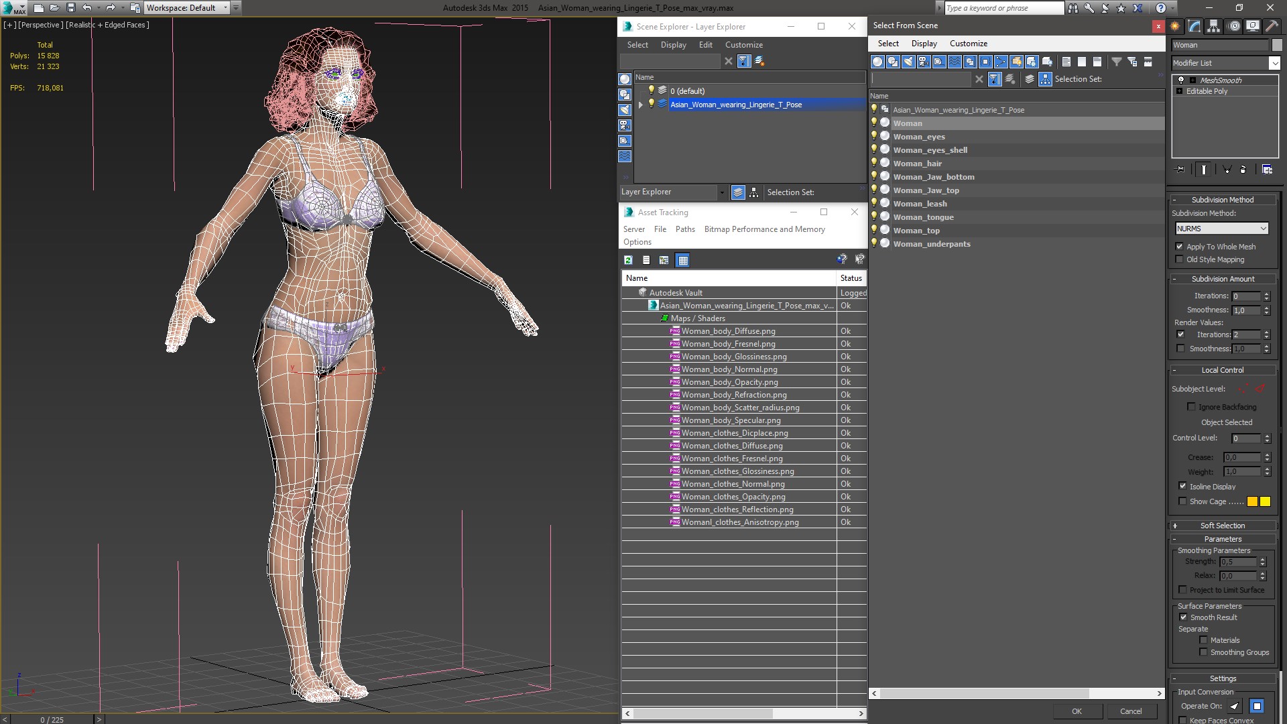
Task: Open the Utilities command panel tab (hammer)
Action: 1272,26
